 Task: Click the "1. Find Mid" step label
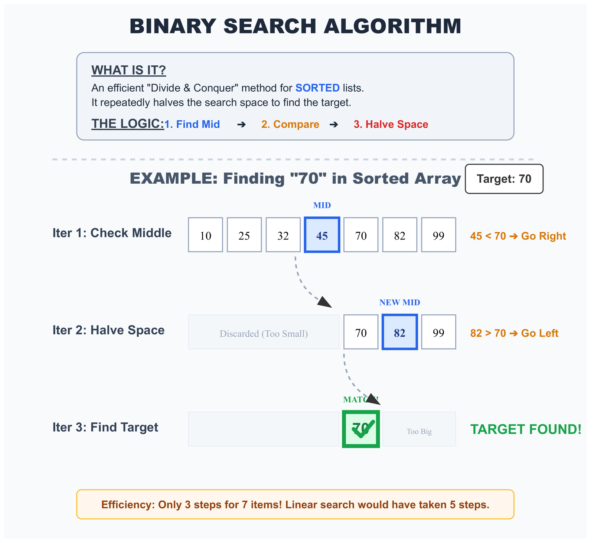coord(192,124)
